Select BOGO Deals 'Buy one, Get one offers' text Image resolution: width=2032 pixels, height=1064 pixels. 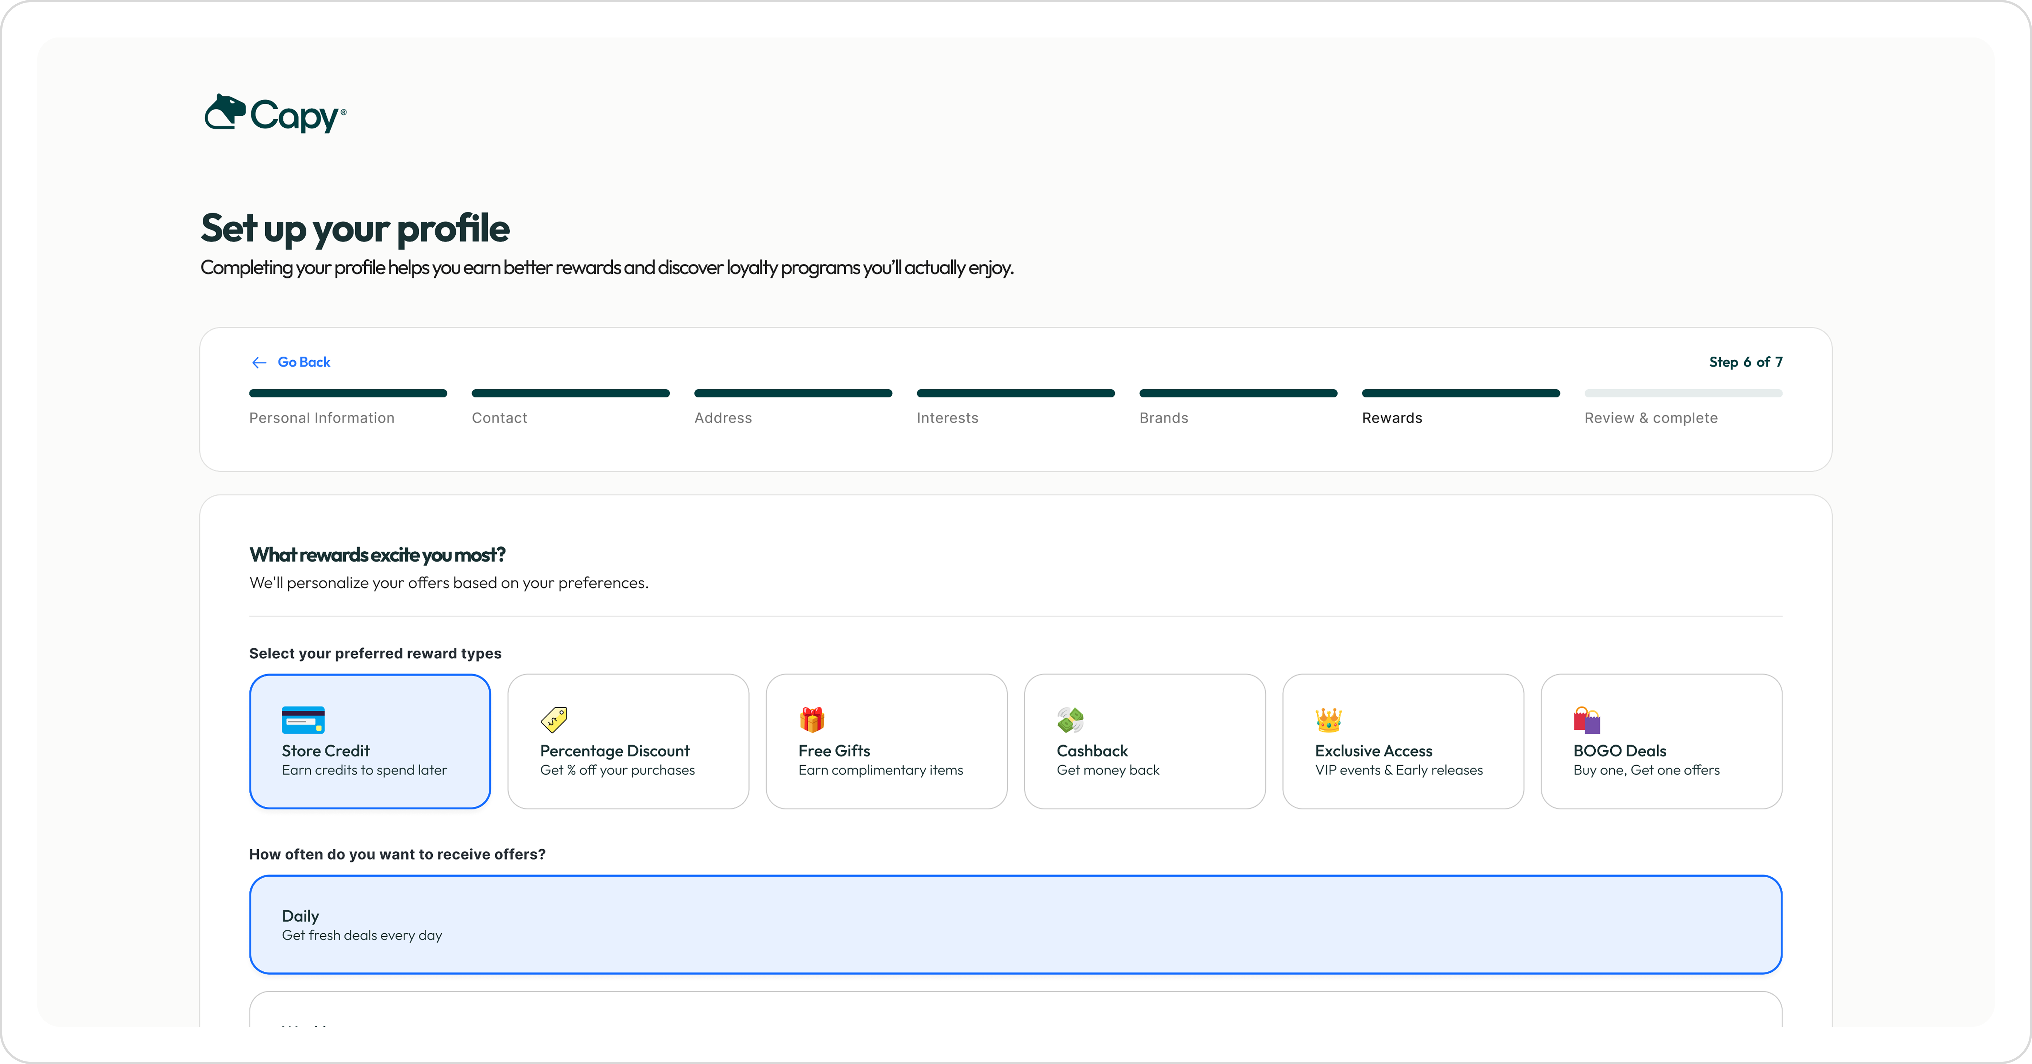point(1646,770)
